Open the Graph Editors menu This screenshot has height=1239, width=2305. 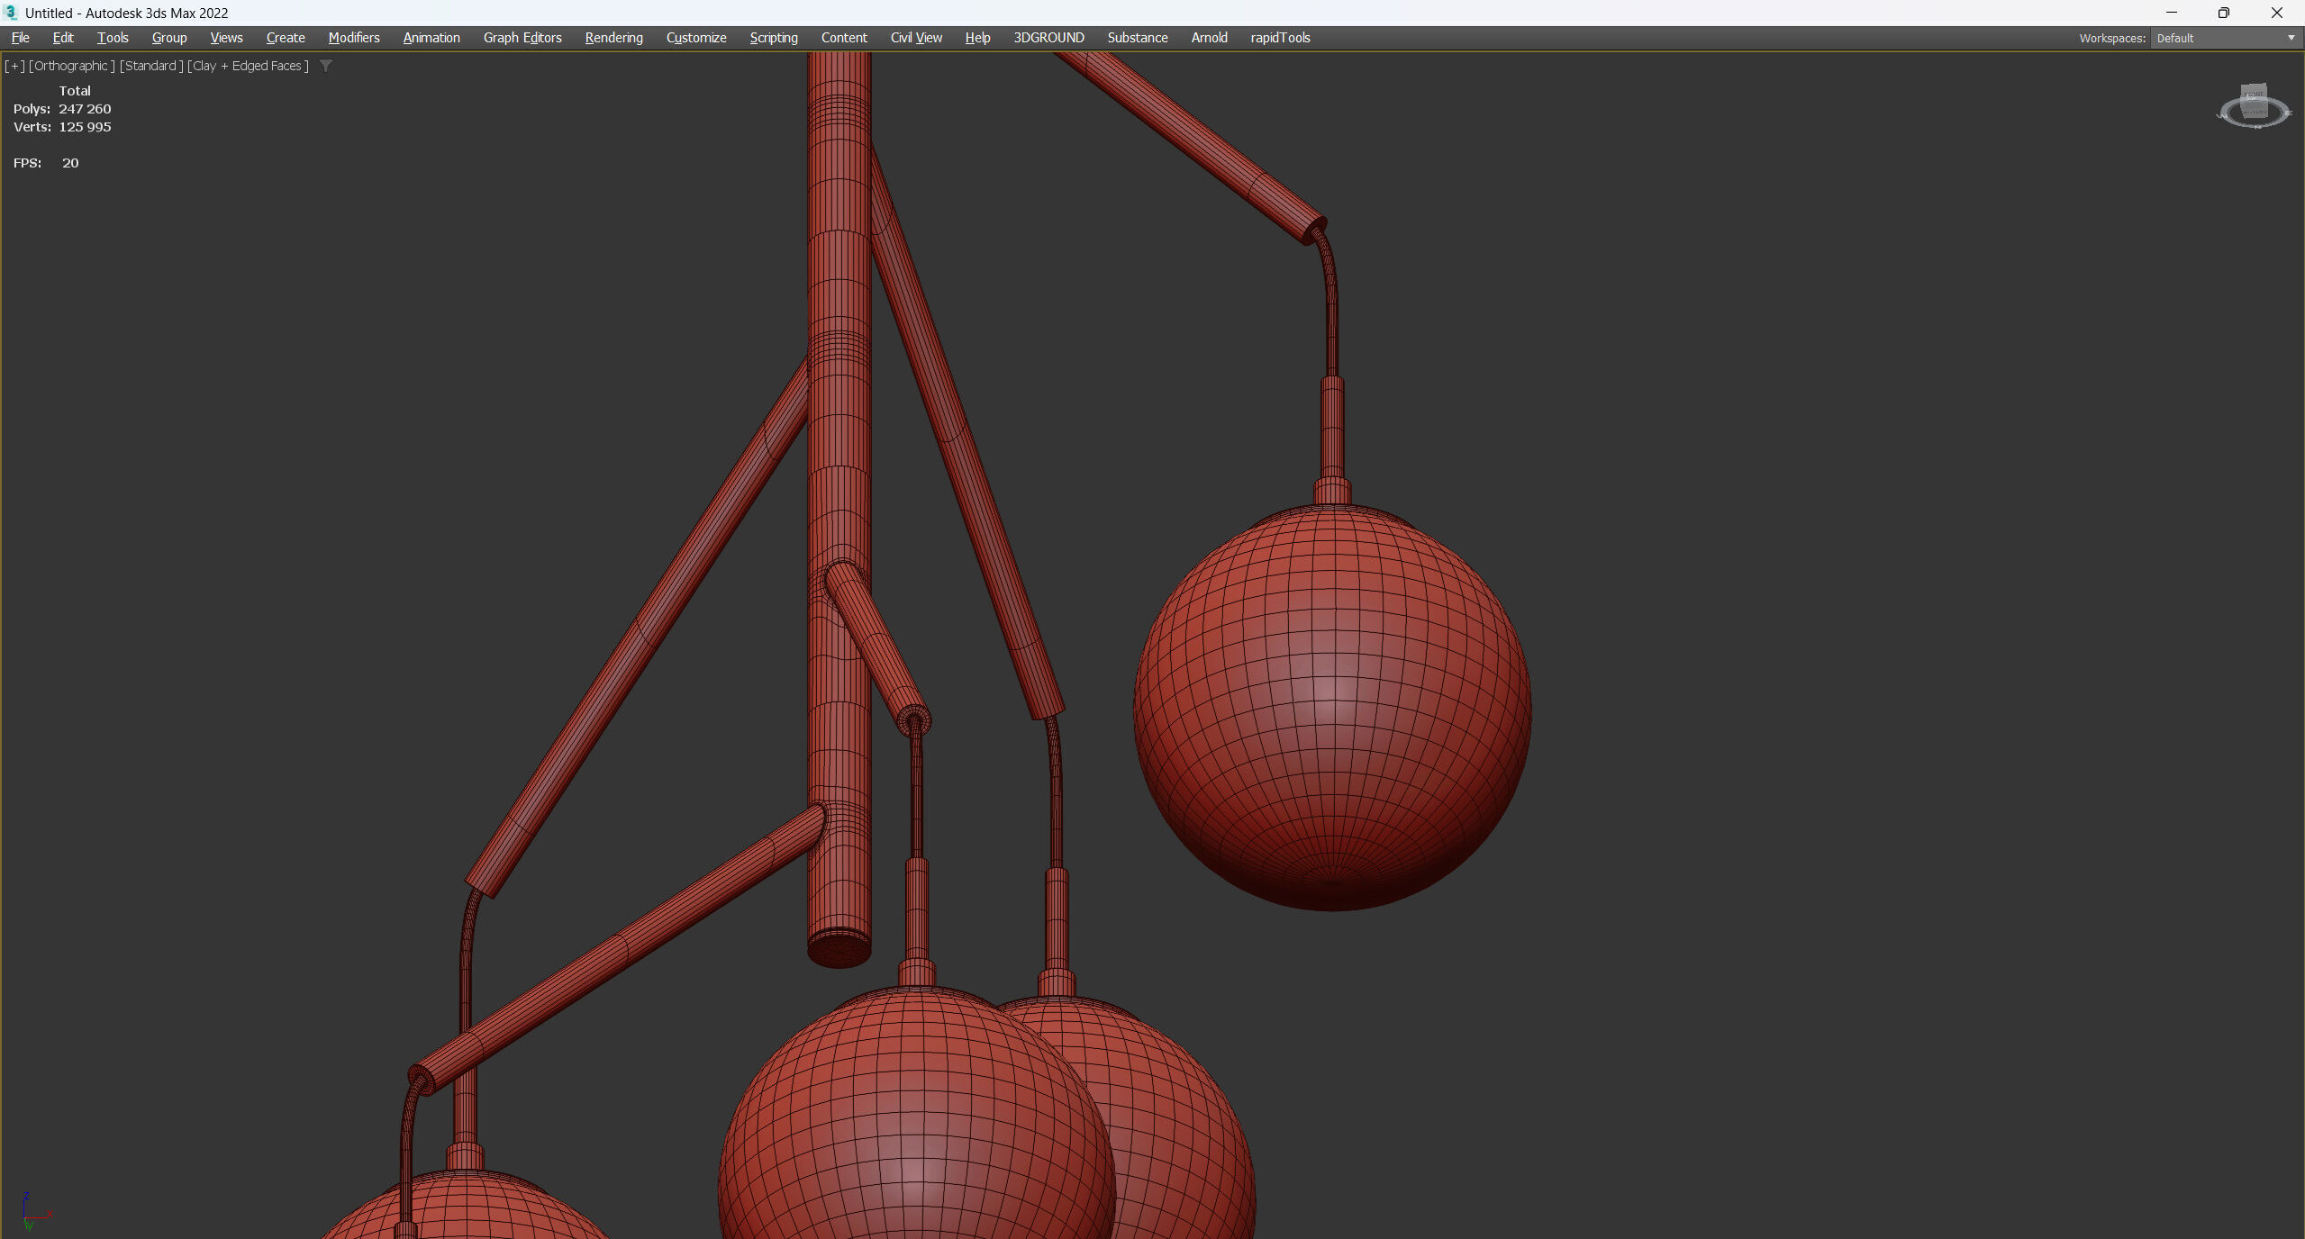[x=522, y=38]
